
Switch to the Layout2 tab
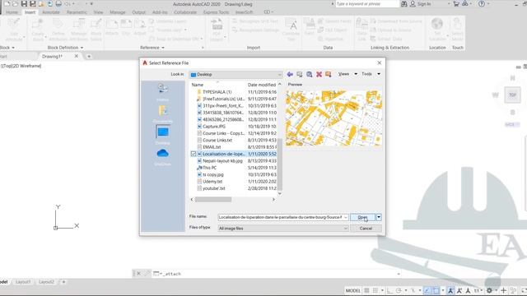[x=46, y=282]
